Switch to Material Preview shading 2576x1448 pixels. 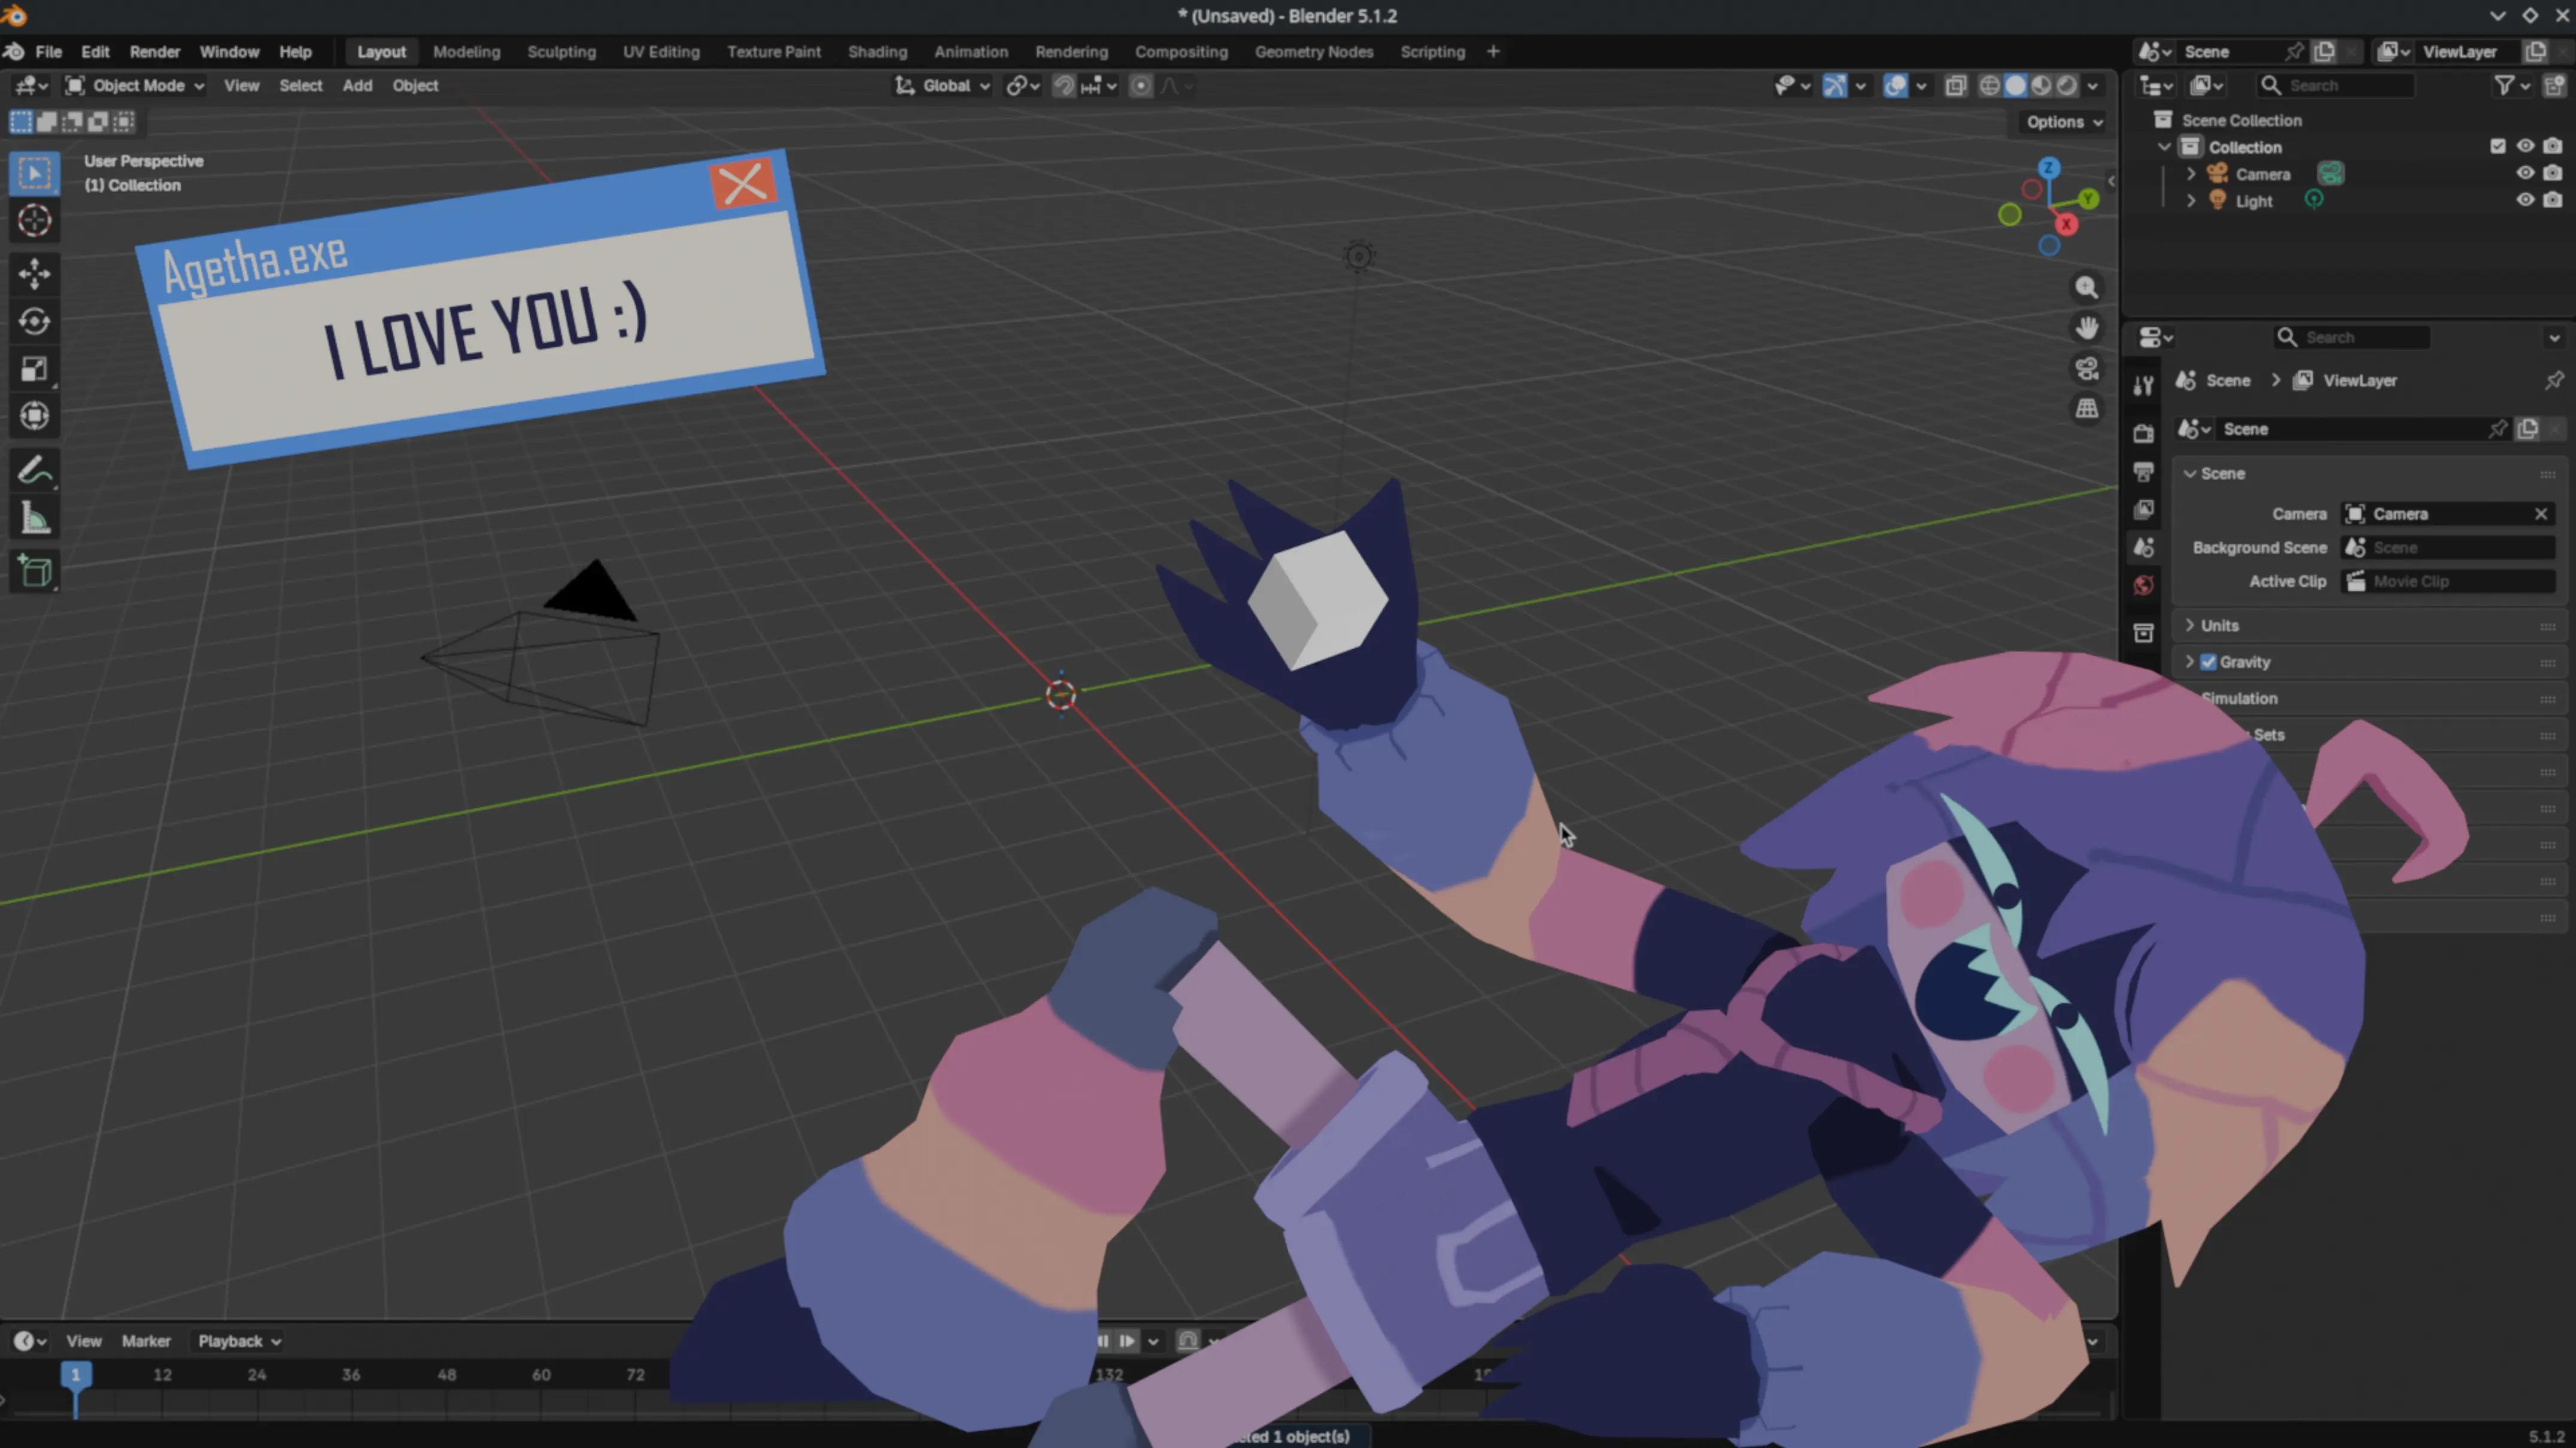pos(2041,86)
